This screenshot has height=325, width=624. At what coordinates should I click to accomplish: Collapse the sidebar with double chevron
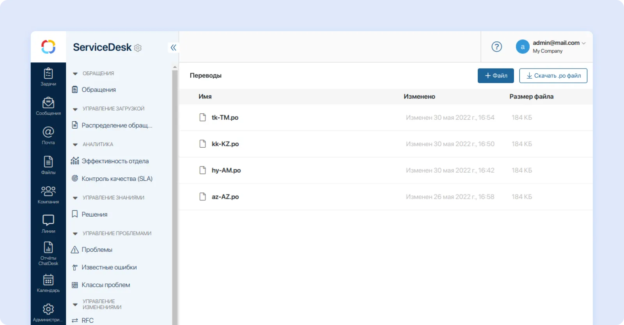[x=173, y=48]
